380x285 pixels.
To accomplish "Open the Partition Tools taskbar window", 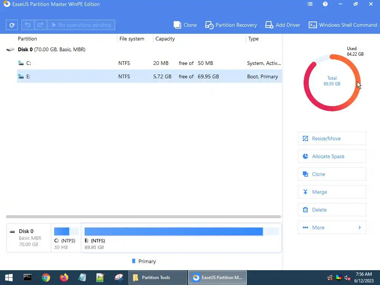I will pos(157,278).
